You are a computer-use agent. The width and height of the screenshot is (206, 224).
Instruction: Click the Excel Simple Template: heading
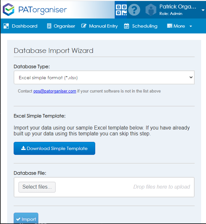[40, 116]
